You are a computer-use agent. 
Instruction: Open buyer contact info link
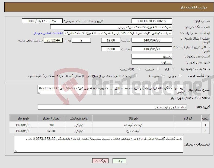point(48,33)
